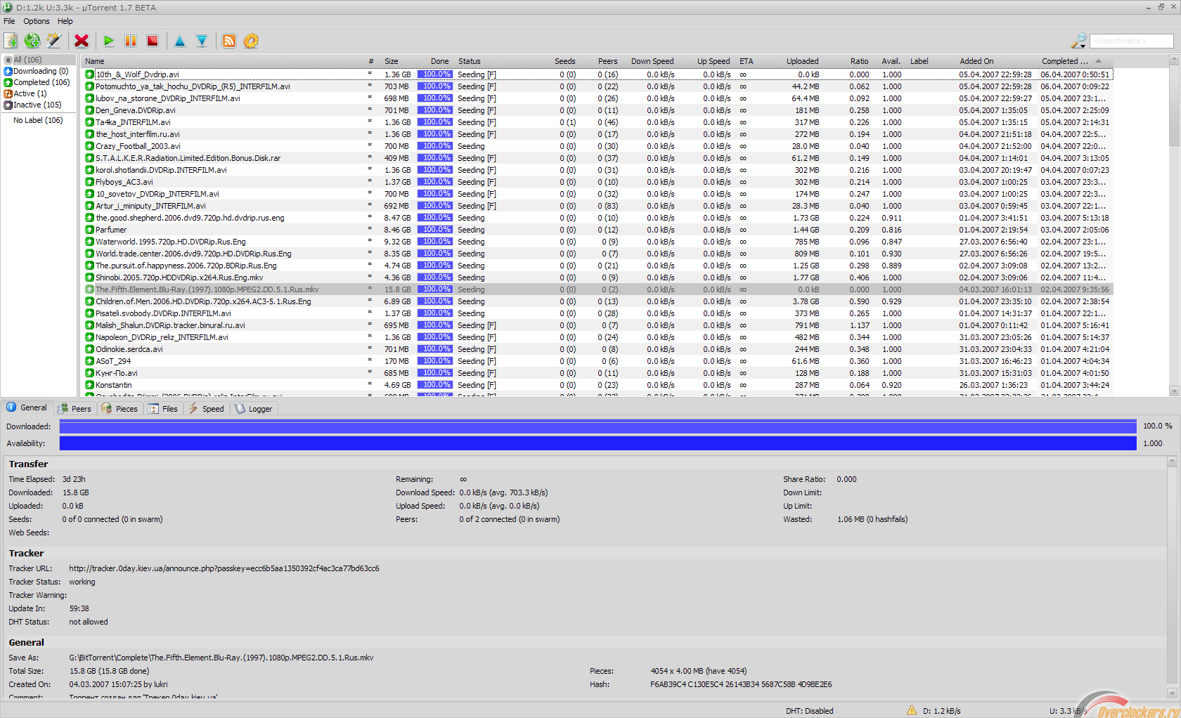The height and width of the screenshot is (718, 1181).
Task: Sort torrents by Seeds column header
Action: (x=564, y=61)
